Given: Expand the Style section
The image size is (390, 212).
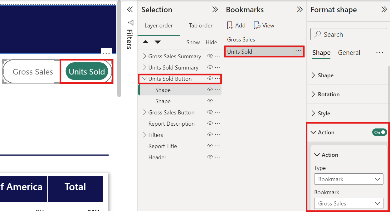Looking at the screenshot, I should (x=313, y=113).
